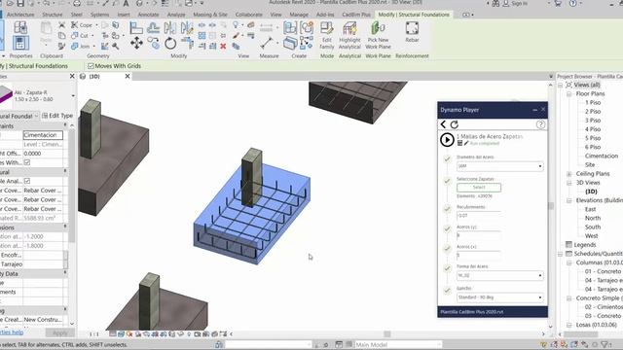Click the Create assembly icon
This screenshot has width=623, height=350.
[290, 27]
